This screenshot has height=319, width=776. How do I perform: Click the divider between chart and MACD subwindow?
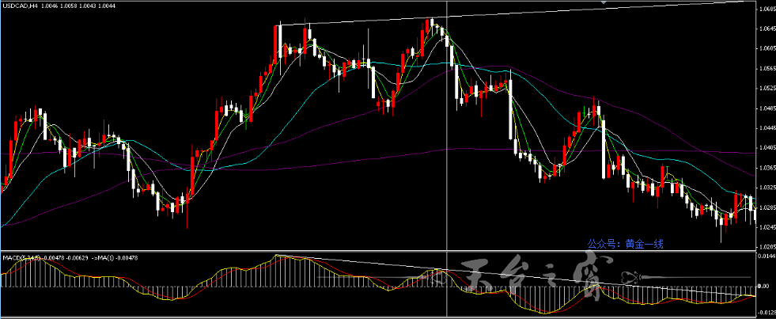coord(379,251)
